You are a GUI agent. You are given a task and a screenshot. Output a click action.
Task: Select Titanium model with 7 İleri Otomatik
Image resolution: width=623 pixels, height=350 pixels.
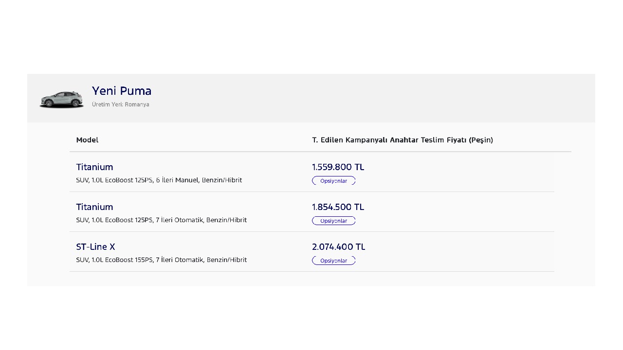coord(94,207)
